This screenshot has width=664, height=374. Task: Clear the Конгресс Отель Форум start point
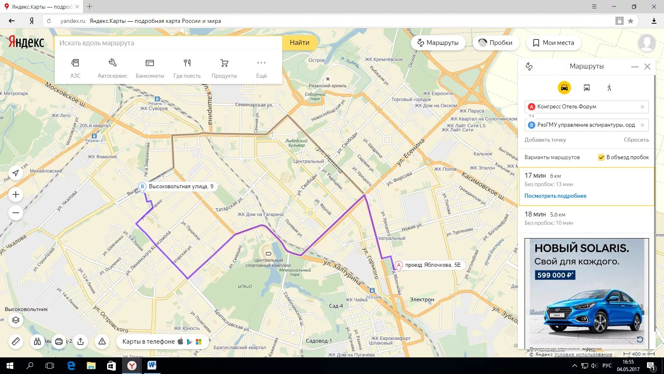pyautogui.click(x=642, y=107)
